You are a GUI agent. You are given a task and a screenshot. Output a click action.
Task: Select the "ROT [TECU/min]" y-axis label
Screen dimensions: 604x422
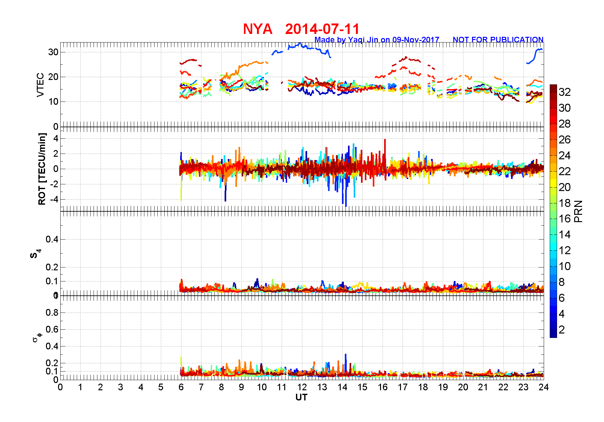pyautogui.click(x=42, y=169)
